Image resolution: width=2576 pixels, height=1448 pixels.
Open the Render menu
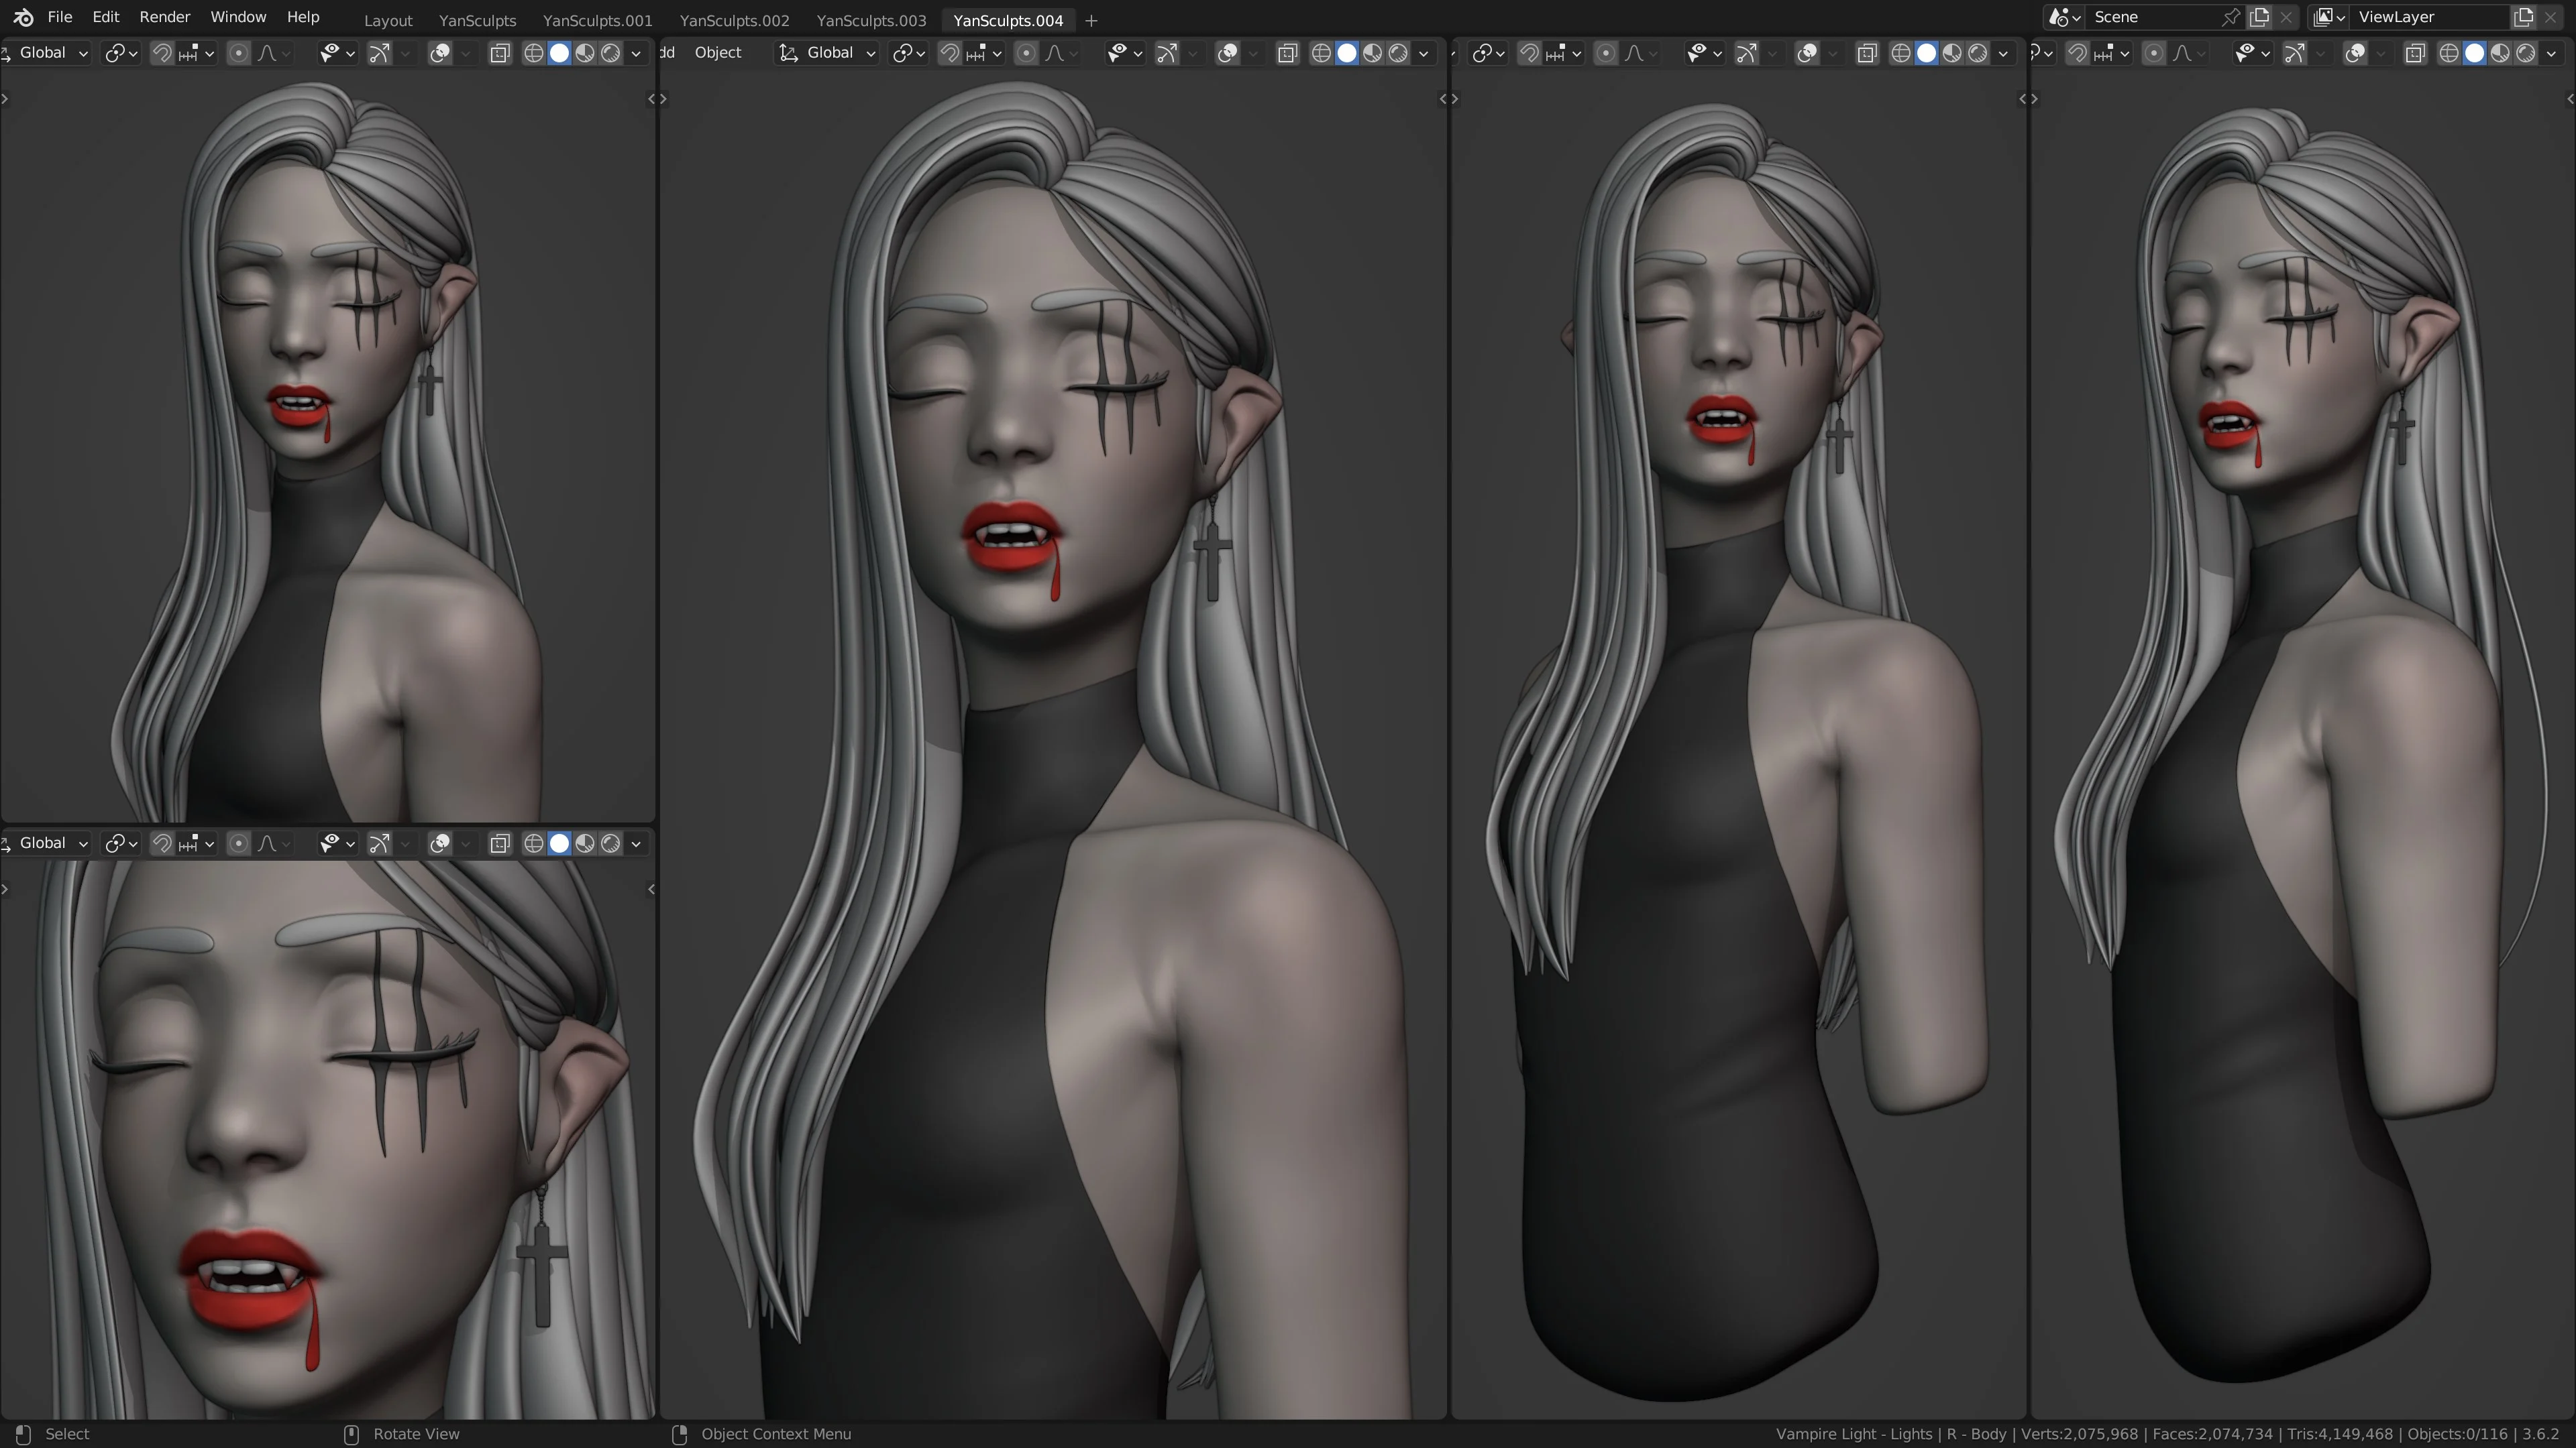coord(165,17)
